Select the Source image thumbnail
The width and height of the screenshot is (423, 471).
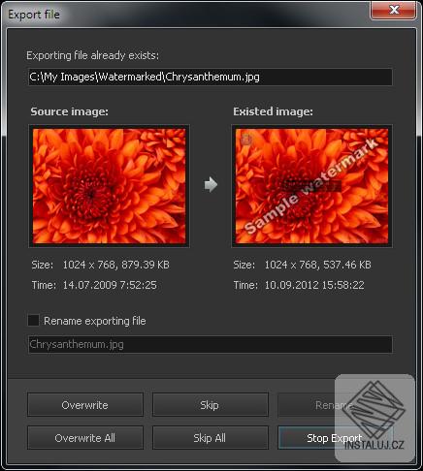[x=109, y=186]
